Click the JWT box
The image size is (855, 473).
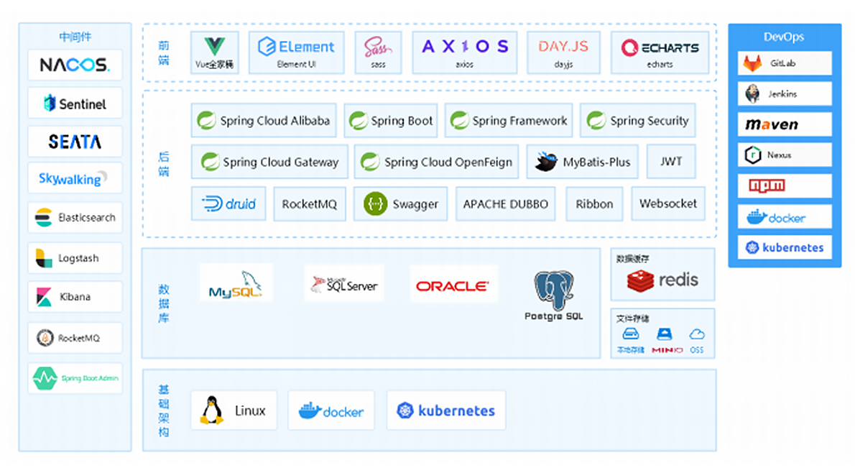point(671,162)
